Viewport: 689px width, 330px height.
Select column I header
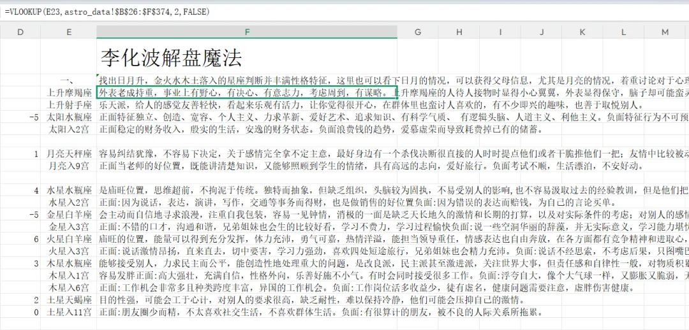500,32
